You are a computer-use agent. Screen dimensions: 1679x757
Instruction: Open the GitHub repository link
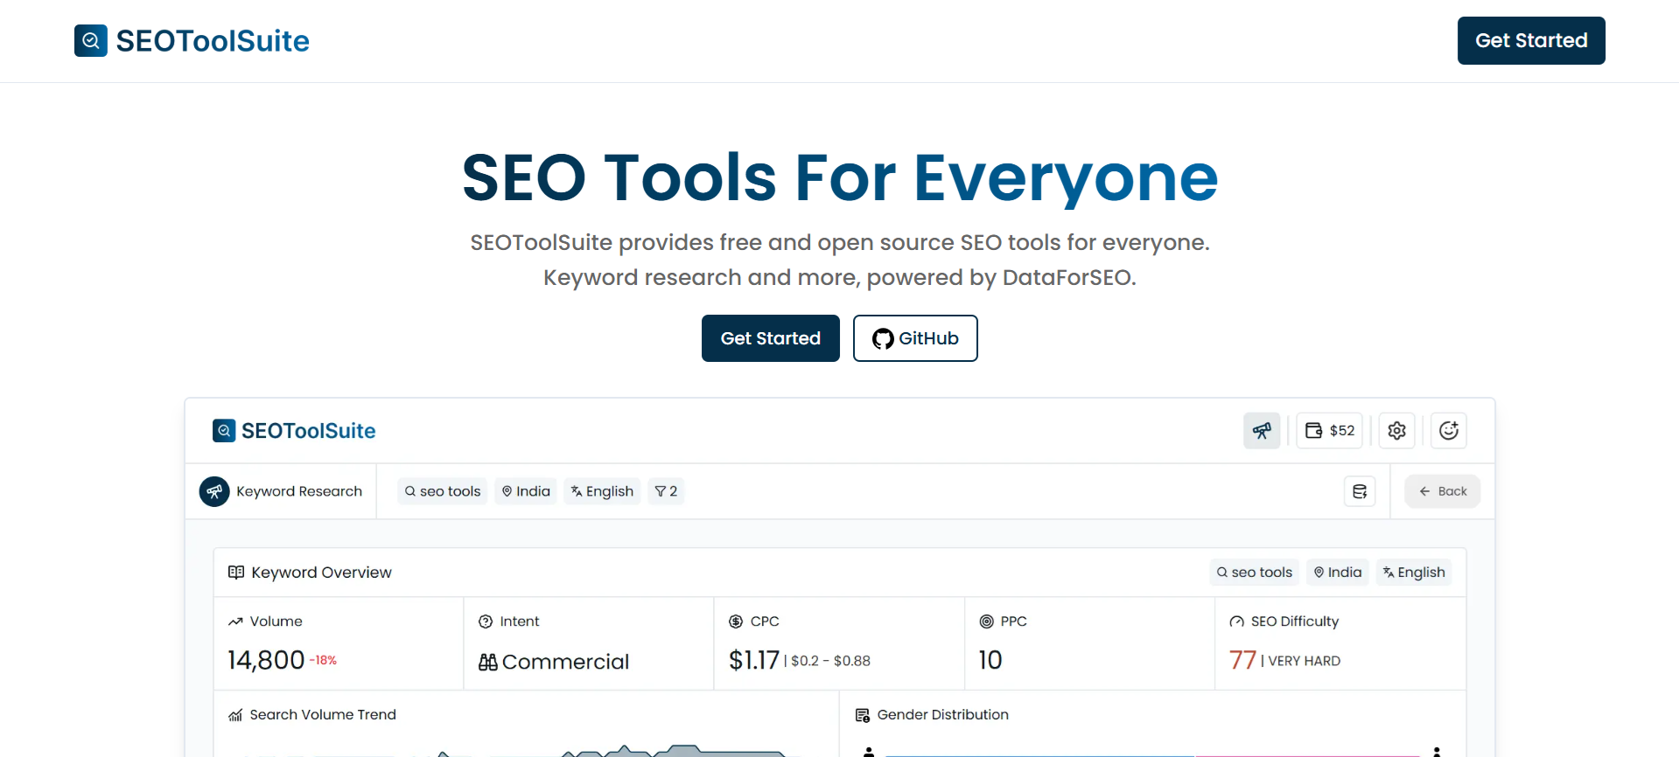914,338
